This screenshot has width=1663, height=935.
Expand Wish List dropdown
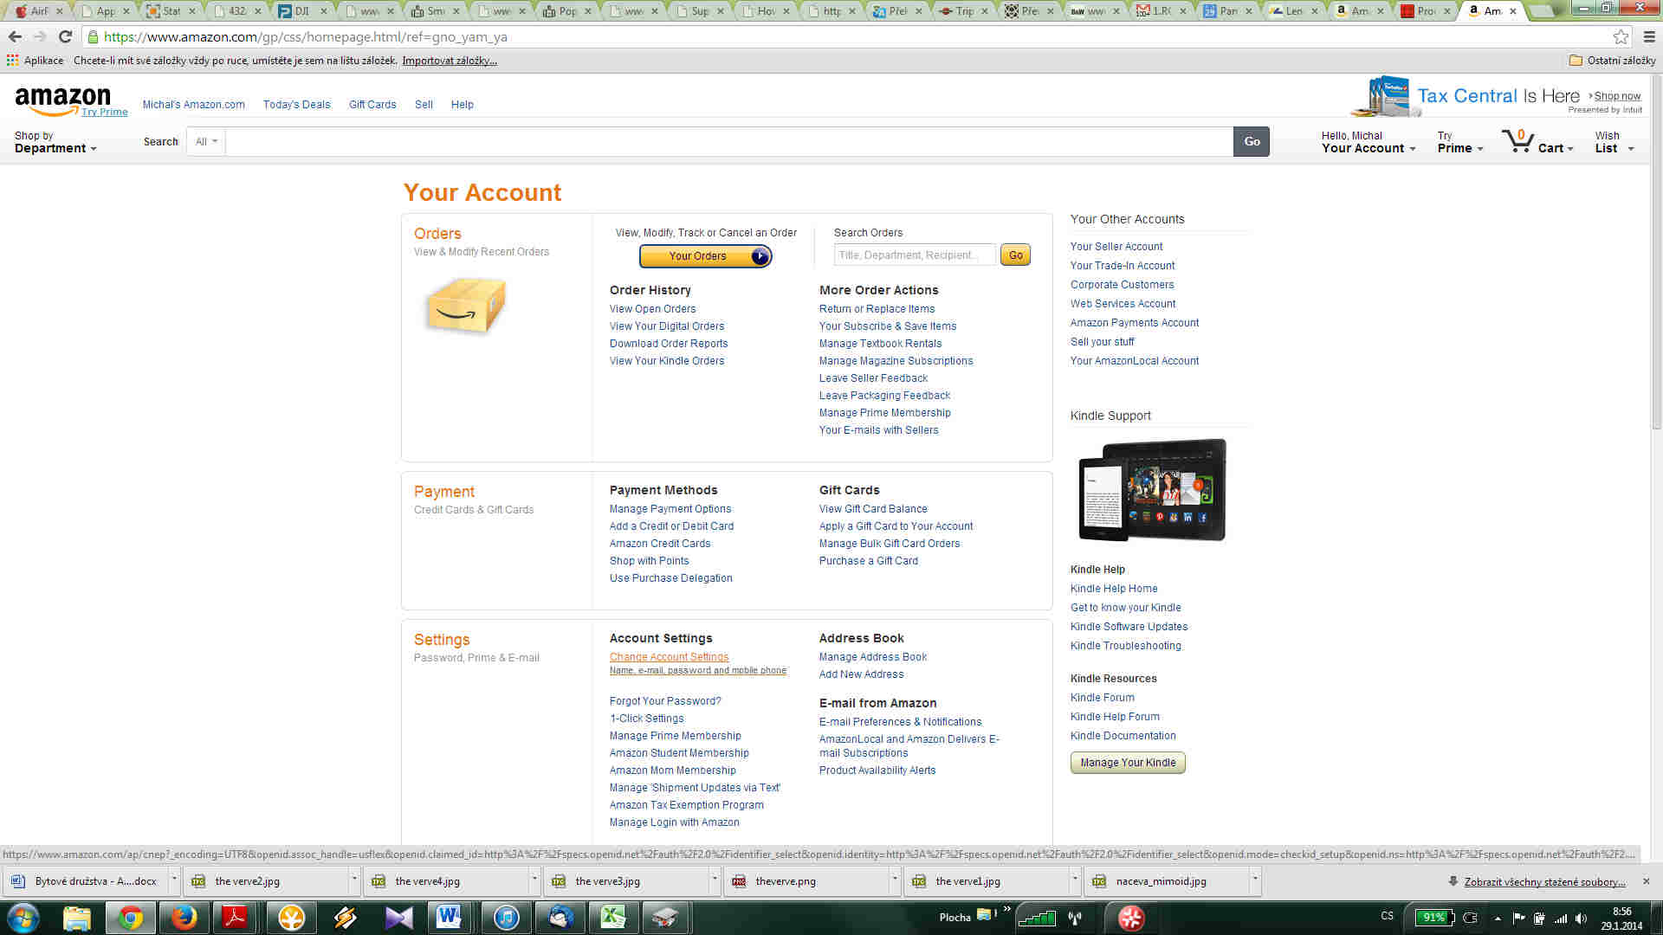(x=1614, y=142)
